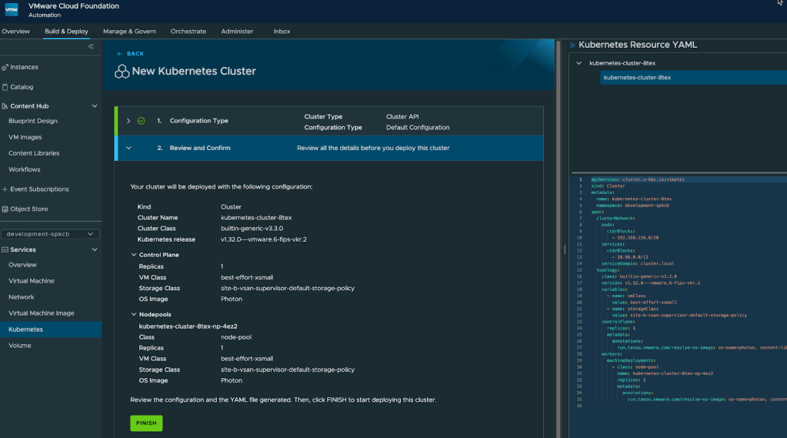Open Content Libraries in sidebar
Screen dimensions: 787x438
[34, 153]
